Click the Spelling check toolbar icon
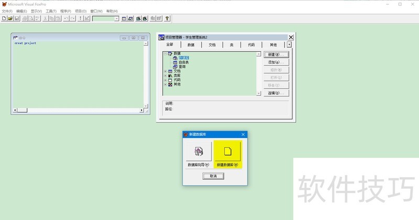 coord(38,18)
